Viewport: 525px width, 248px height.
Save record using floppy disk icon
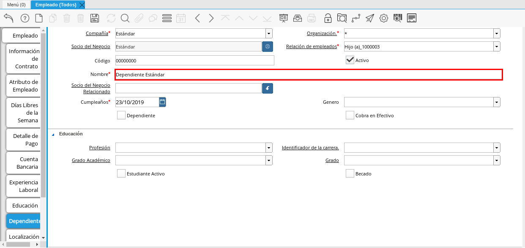coord(95,18)
